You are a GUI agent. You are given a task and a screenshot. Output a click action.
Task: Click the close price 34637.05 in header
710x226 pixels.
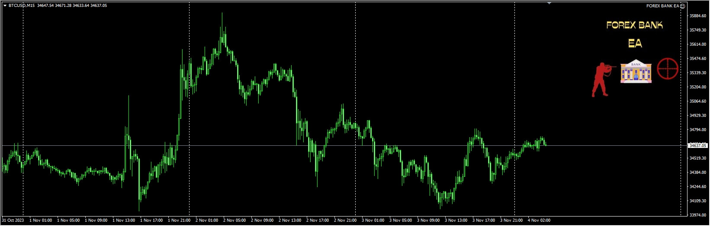pyautogui.click(x=99, y=6)
